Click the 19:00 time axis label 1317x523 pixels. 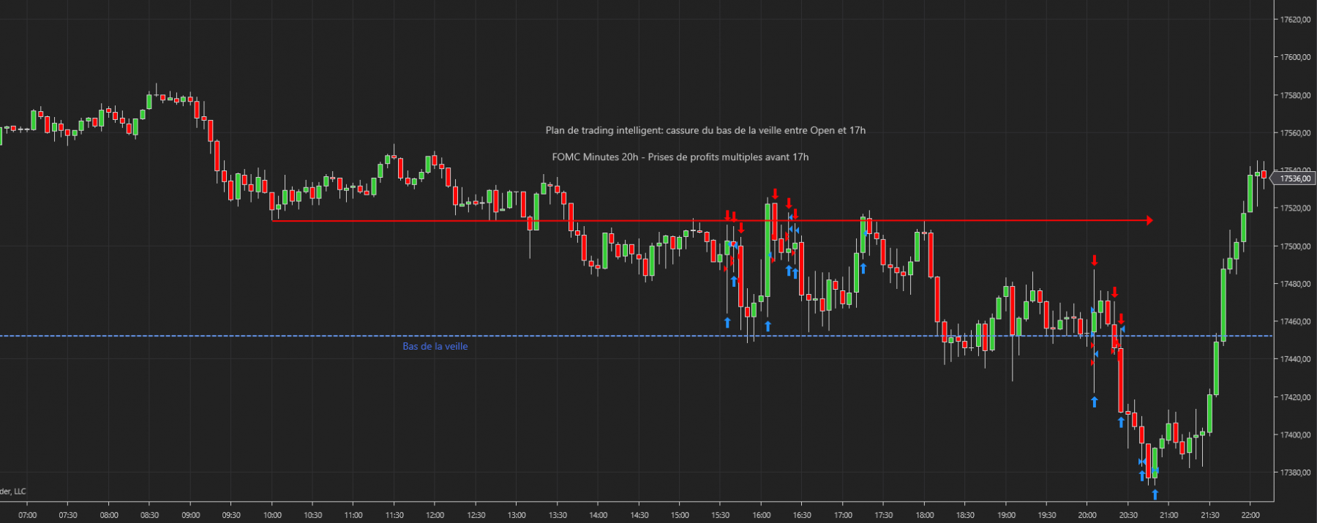coord(1006,515)
